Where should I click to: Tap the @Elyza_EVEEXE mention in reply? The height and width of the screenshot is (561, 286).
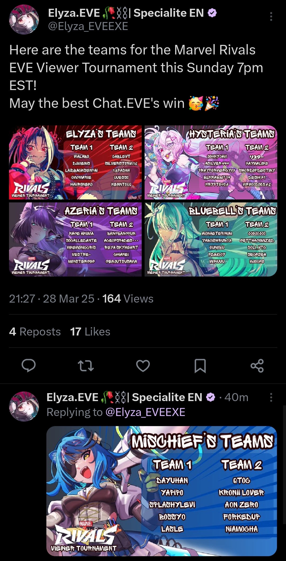(x=145, y=412)
